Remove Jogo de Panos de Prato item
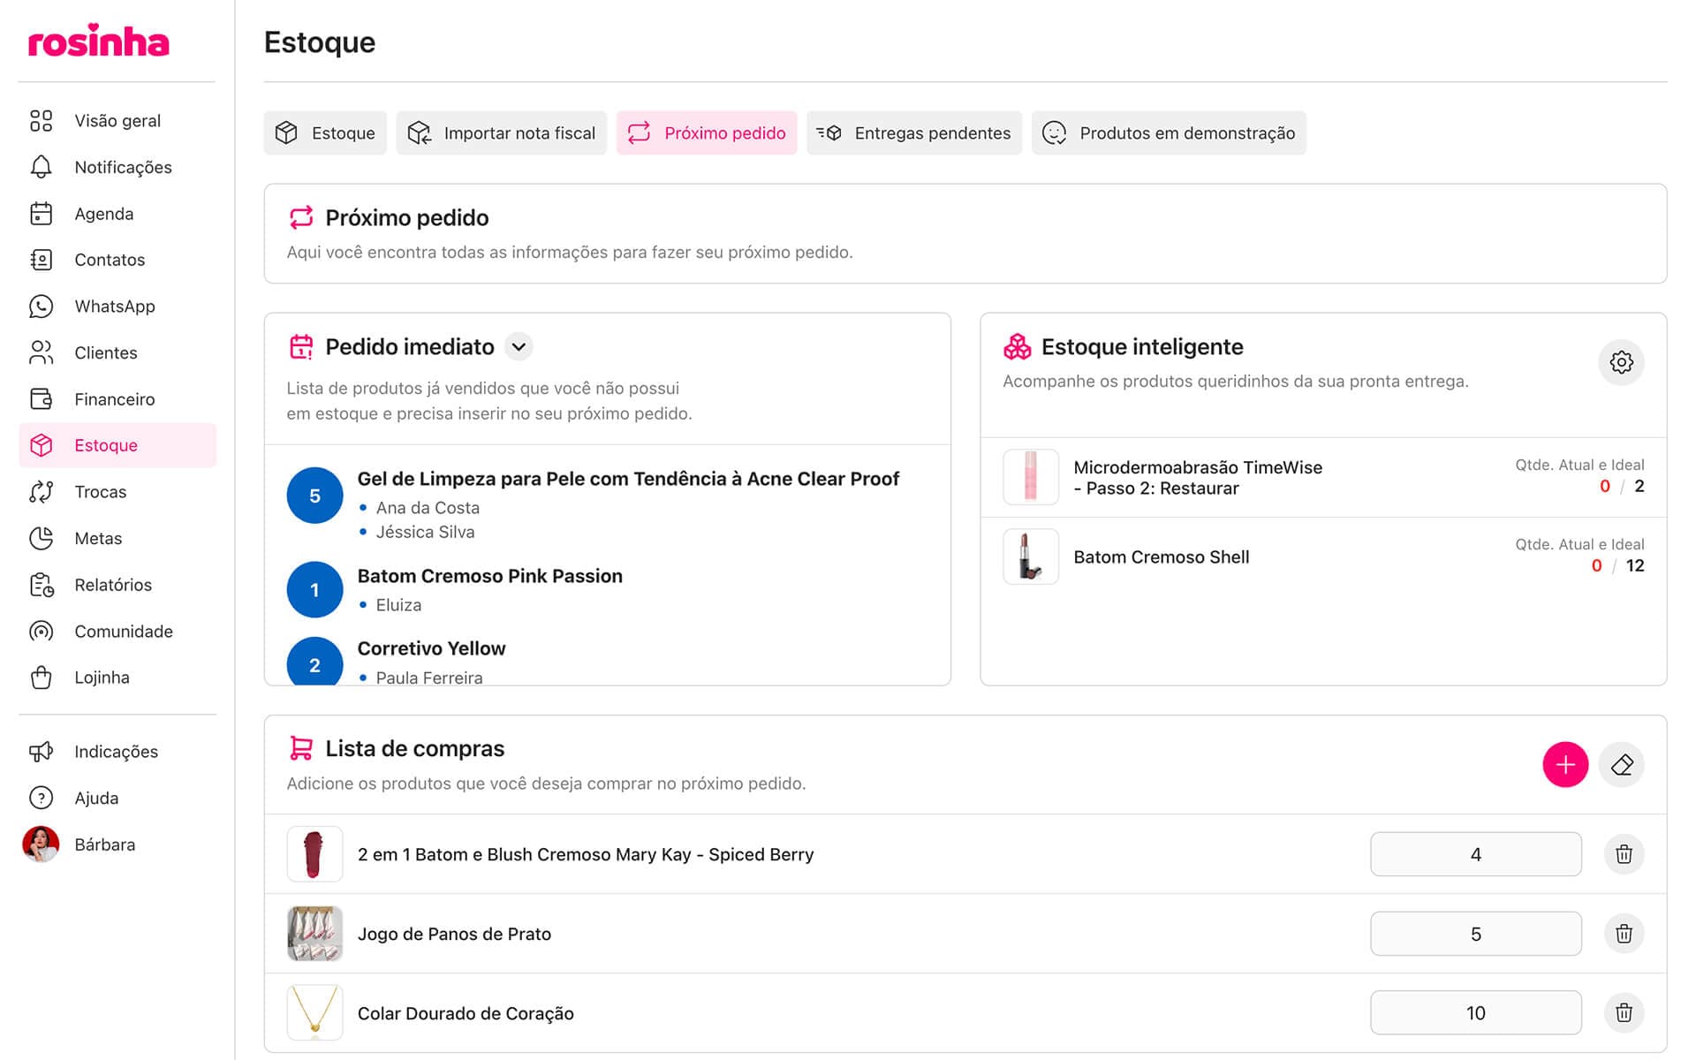 pos(1624,934)
